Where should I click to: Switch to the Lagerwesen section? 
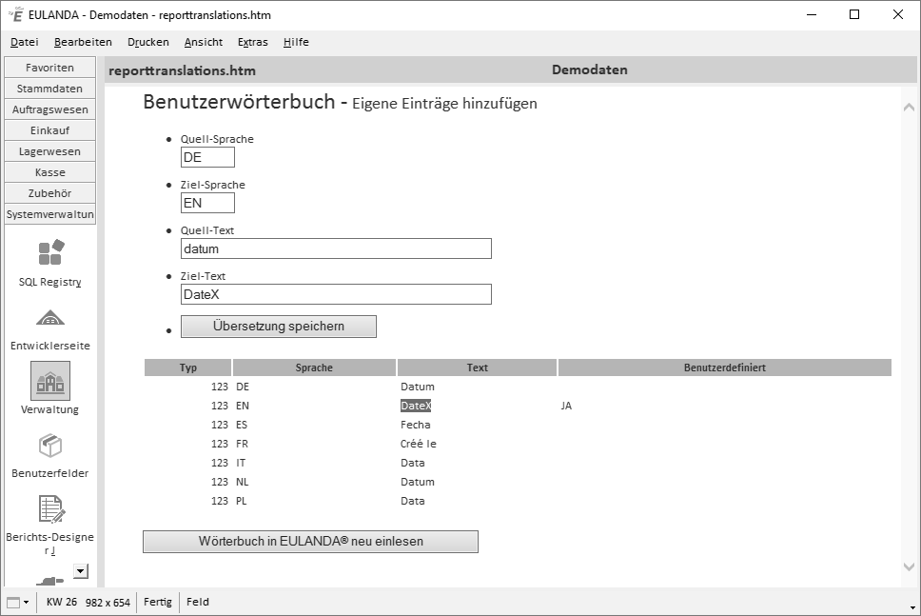pos(49,151)
